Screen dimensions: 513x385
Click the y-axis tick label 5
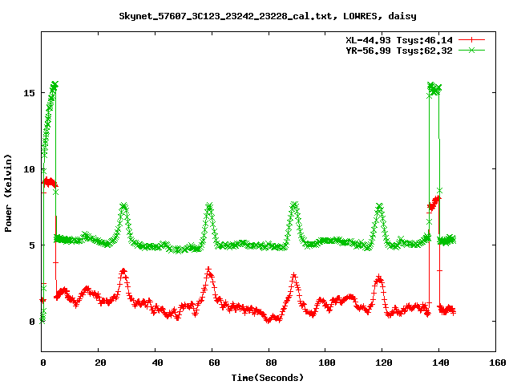point(32,245)
